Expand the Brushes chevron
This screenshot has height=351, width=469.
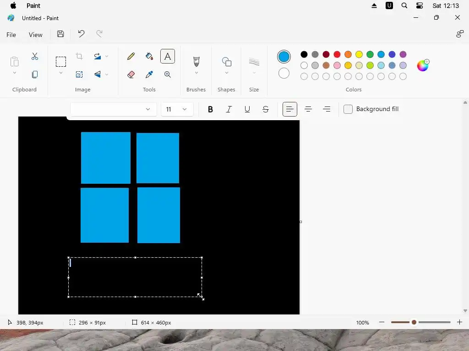click(196, 73)
